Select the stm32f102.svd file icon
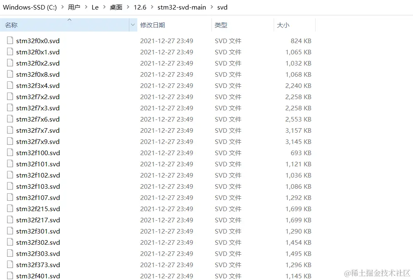 (x=10, y=175)
